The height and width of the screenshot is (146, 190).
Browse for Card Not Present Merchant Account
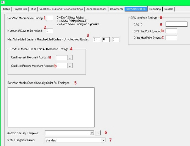(70, 66)
